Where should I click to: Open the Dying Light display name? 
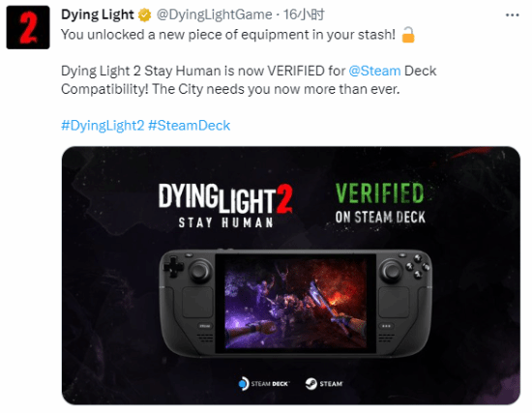tap(98, 15)
